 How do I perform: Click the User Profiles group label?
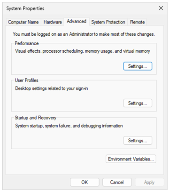pos(26,80)
